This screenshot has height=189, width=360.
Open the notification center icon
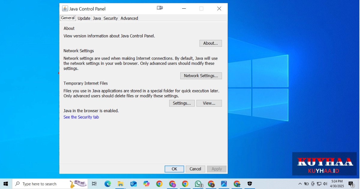pos(351,184)
